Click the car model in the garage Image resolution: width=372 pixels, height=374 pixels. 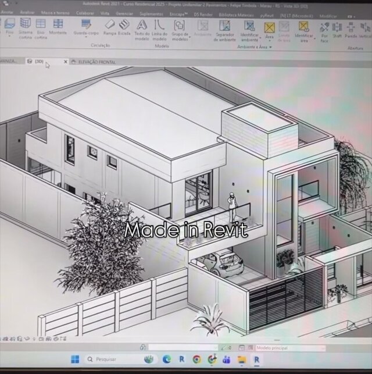pyautogui.click(x=220, y=263)
